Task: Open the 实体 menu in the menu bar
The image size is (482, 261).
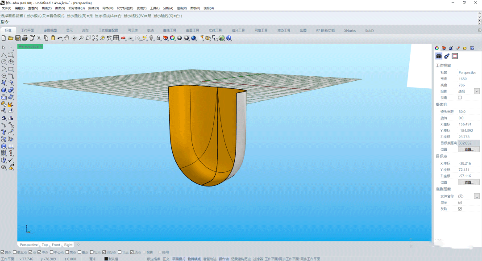Action: click(92, 8)
